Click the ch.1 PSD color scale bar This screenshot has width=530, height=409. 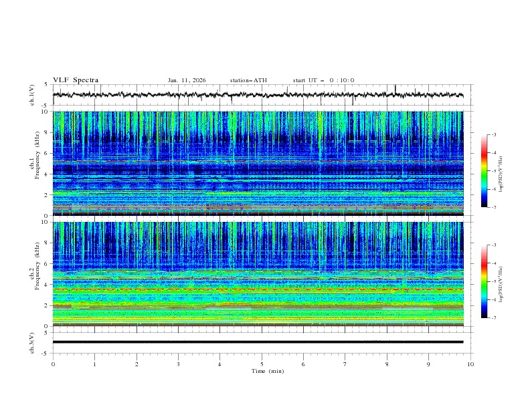coord(484,171)
